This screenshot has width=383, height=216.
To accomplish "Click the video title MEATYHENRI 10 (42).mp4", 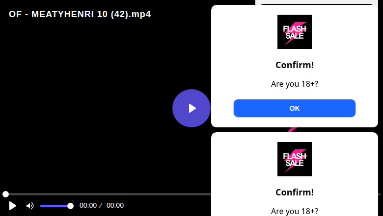I will click(80, 14).
